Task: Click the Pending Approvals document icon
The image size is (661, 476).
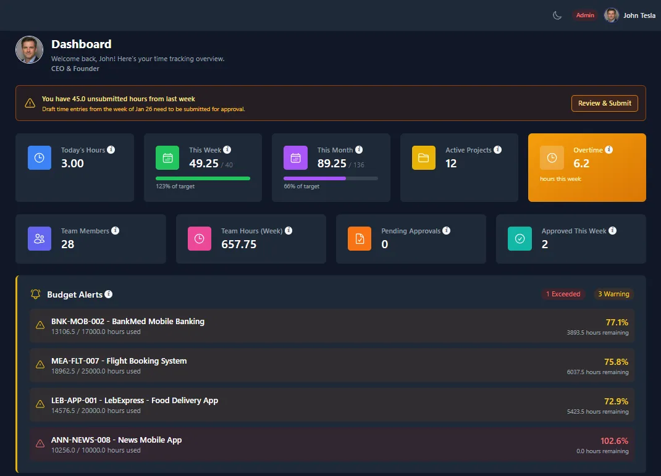Action: (360, 238)
